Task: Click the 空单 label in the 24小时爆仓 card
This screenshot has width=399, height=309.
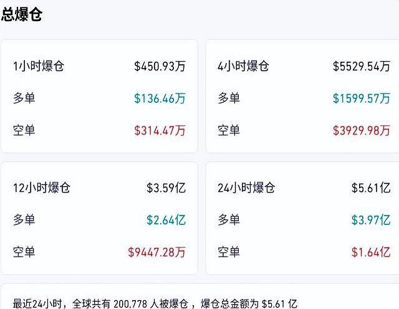Action: tap(229, 252)
